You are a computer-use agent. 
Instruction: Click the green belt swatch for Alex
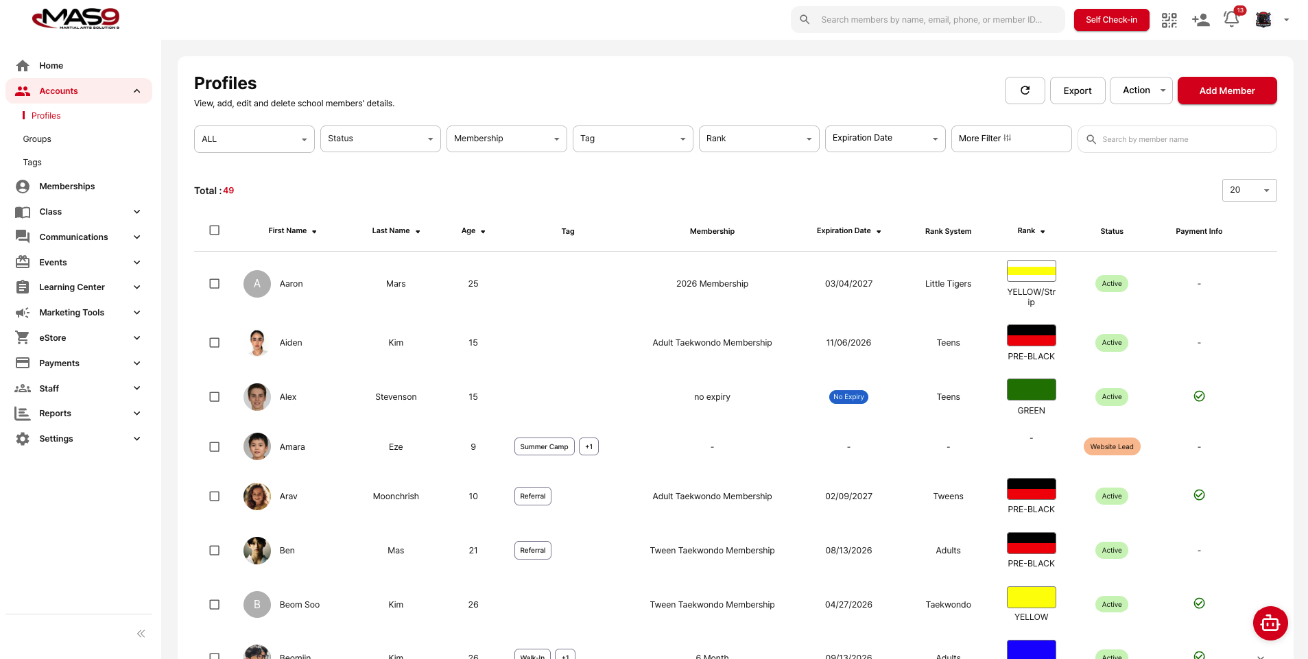pyautogui.click(x=1031, y=390)
